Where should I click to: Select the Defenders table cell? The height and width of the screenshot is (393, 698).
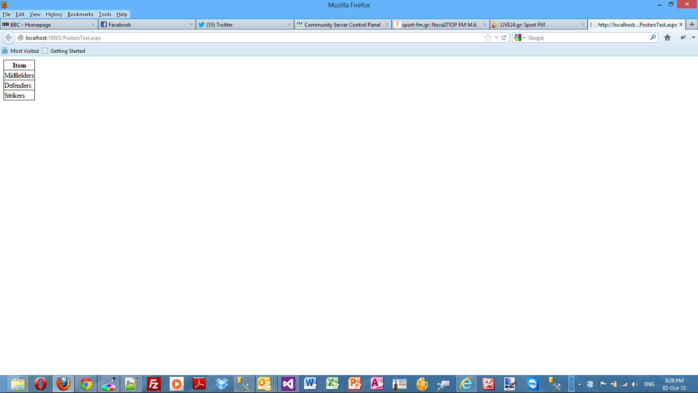pos(19,85)
